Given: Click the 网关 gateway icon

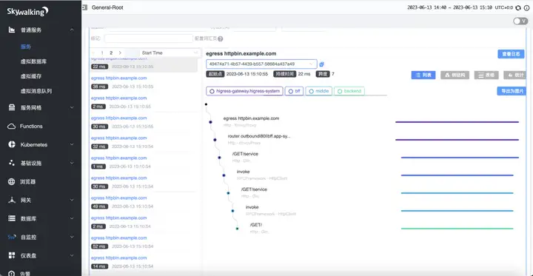Looking at the screenshot, I should click(12, 200).
